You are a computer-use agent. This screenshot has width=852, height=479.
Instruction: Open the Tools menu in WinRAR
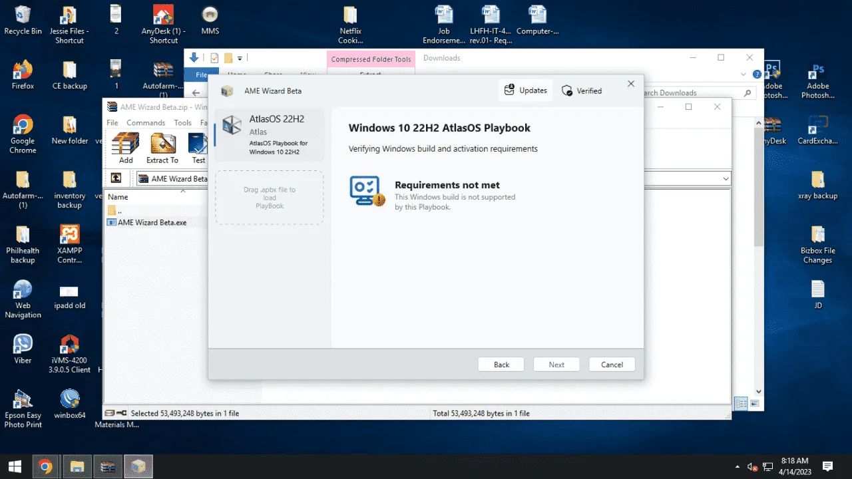182,122
